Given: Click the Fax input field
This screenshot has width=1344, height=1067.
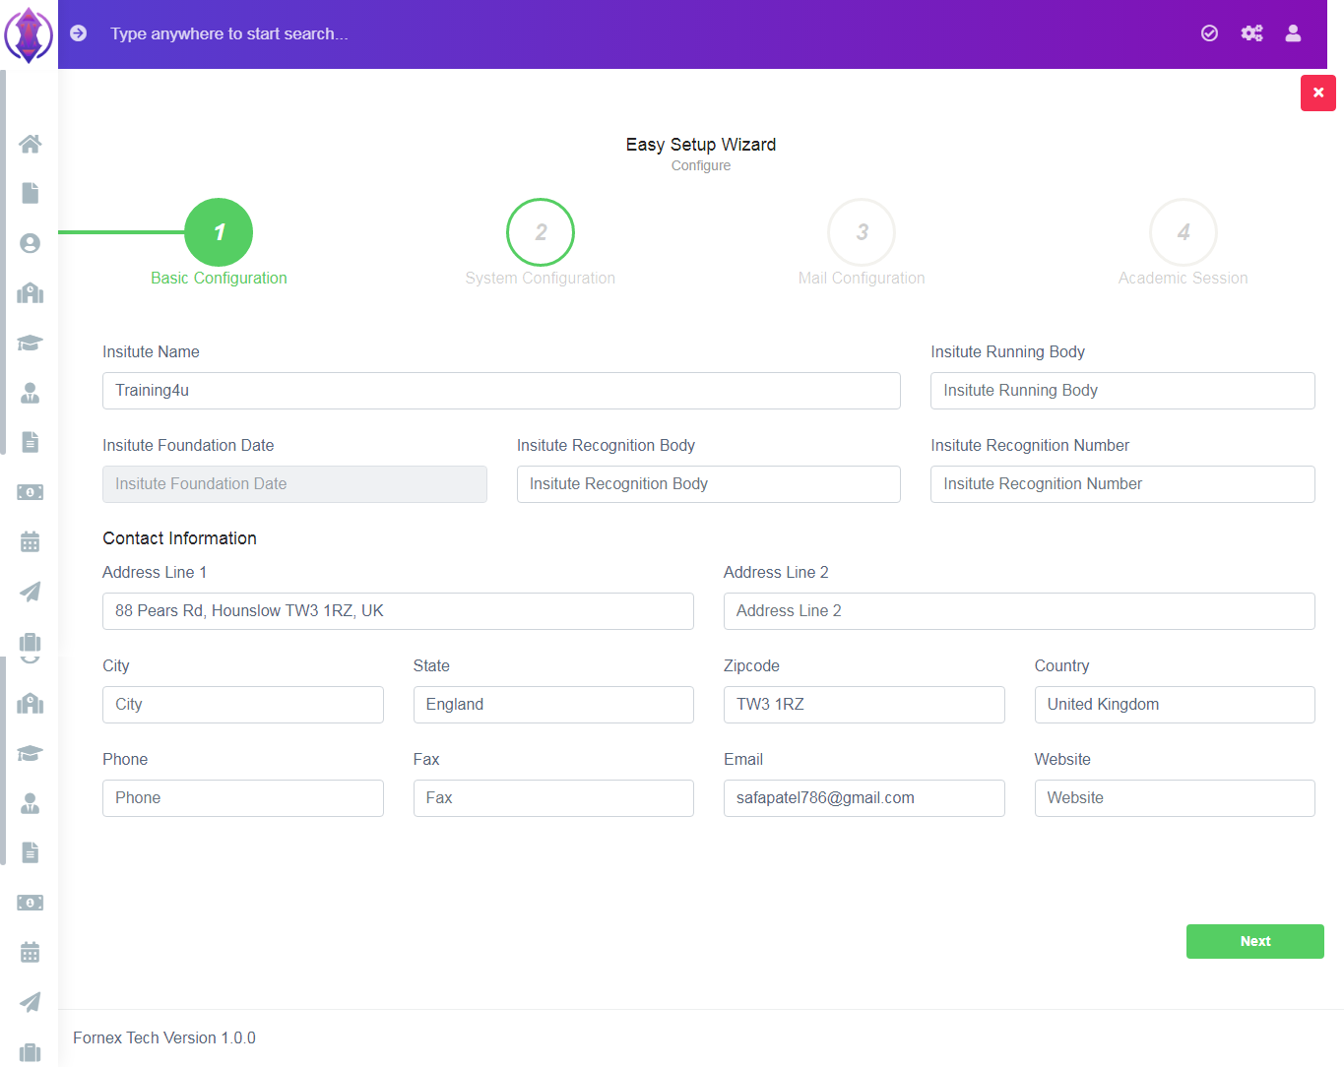Looking at the screenshot, I should [553, 798].
